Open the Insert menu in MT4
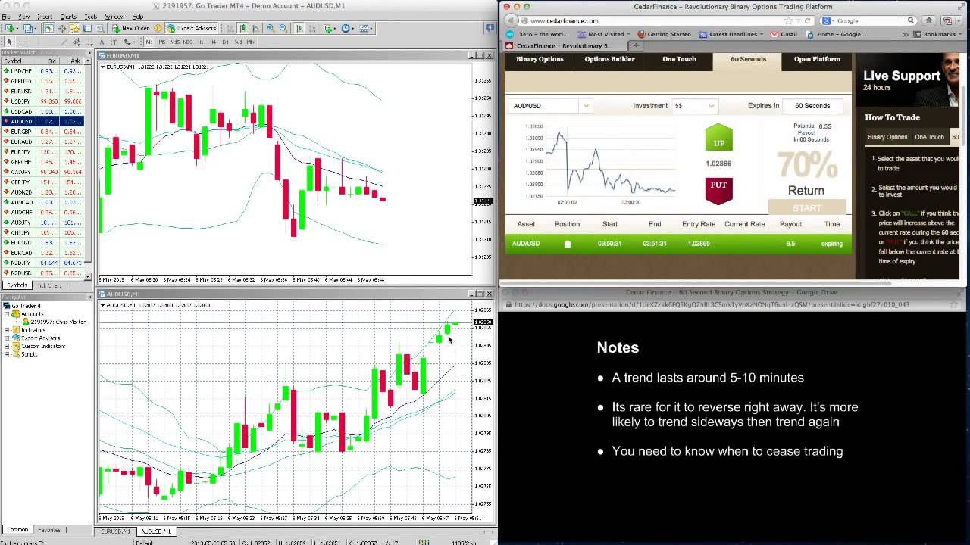970x545 pixels. pos(45,17)
